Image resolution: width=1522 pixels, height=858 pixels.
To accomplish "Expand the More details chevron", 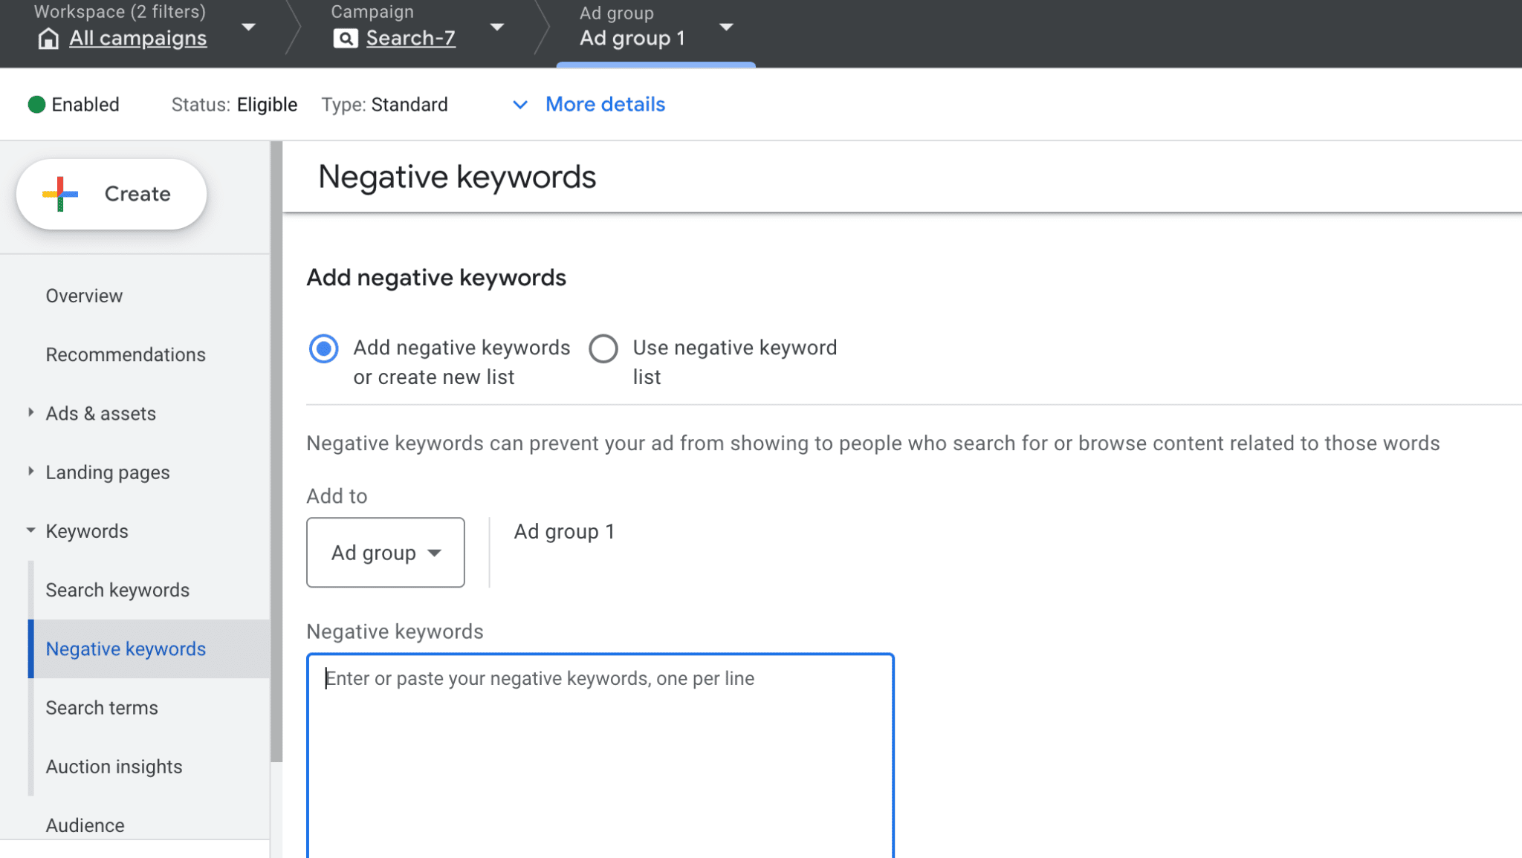I will click(x=520, y=105).
